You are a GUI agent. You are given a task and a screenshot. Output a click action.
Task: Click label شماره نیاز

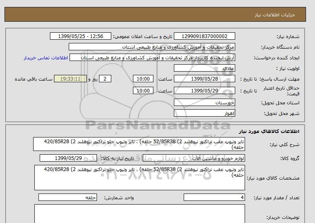click(x=288, y=36)
